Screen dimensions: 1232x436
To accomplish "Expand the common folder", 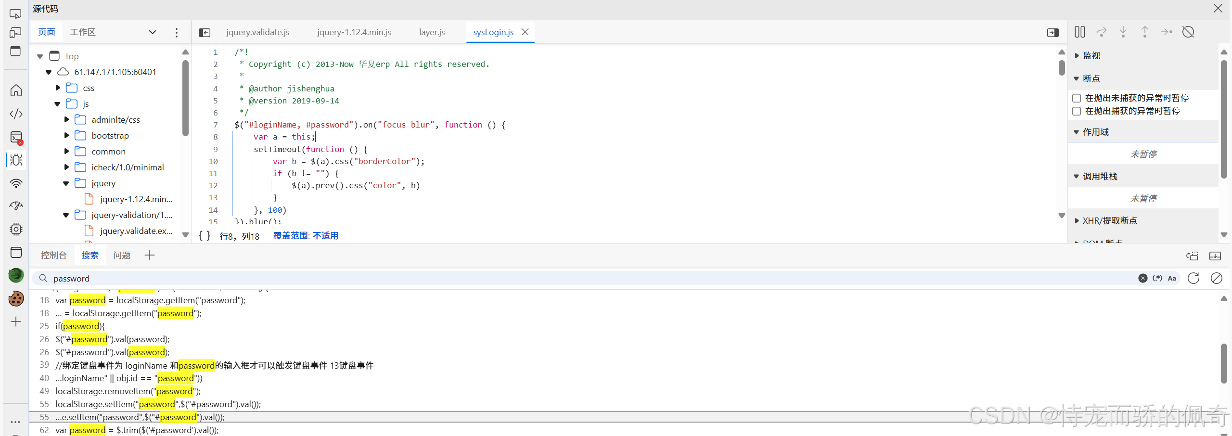I will (x=66, y=152).
